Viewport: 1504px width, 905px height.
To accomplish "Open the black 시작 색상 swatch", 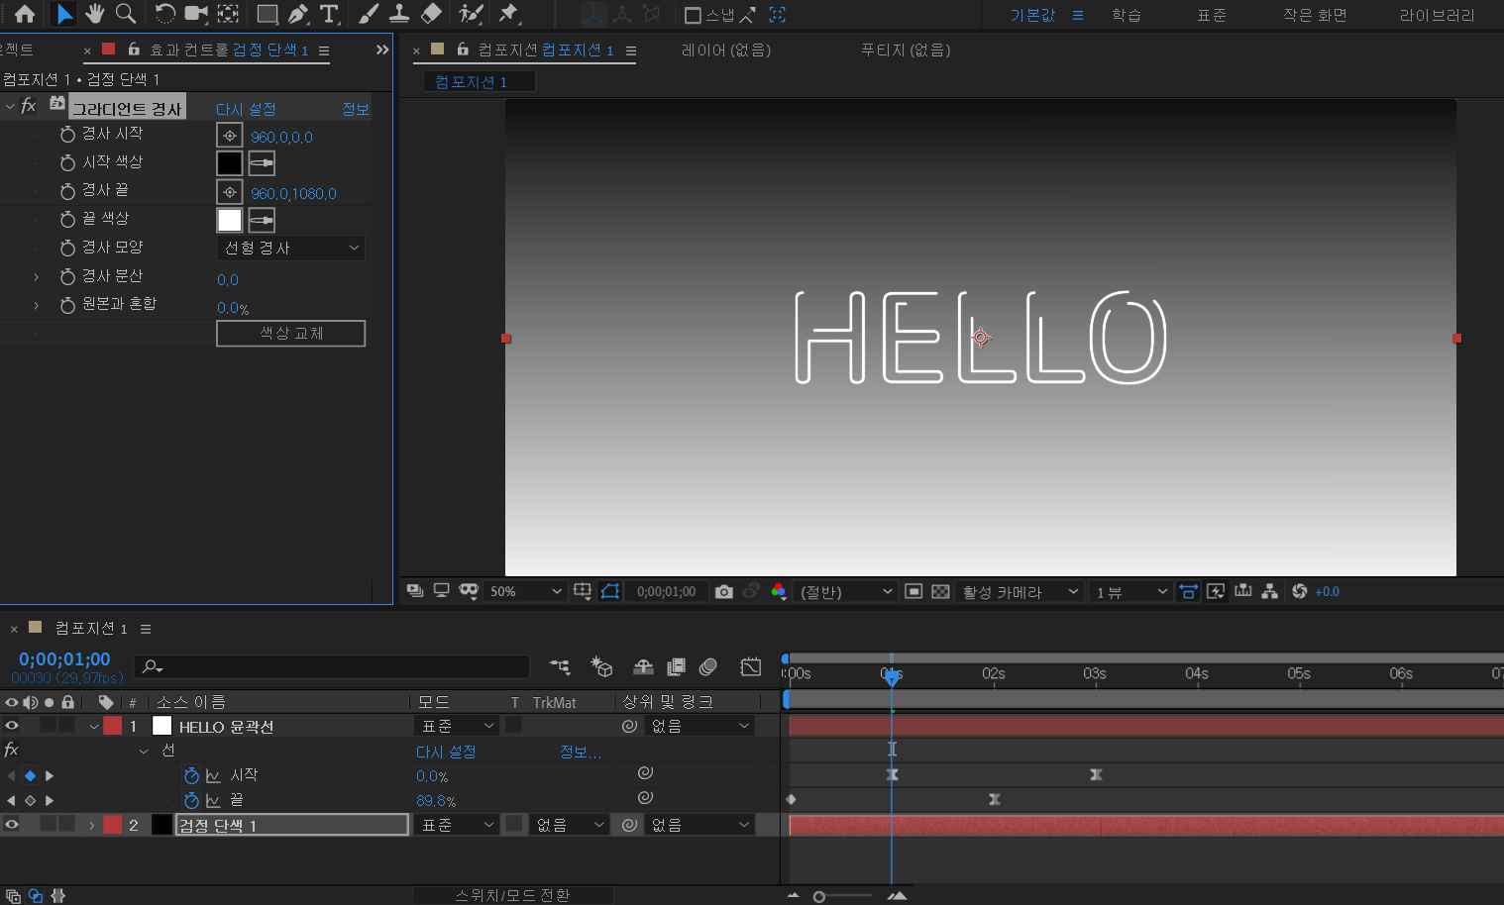I will coord(230,163).
